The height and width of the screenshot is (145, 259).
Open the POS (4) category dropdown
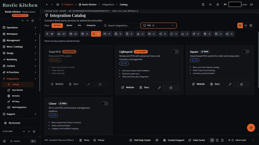(159, 25)
